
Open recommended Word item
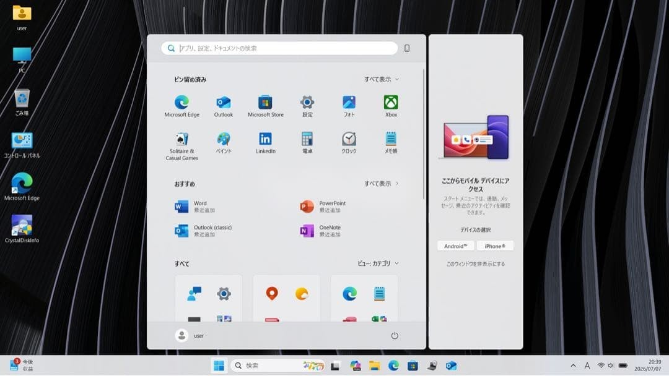pos(195,207)
